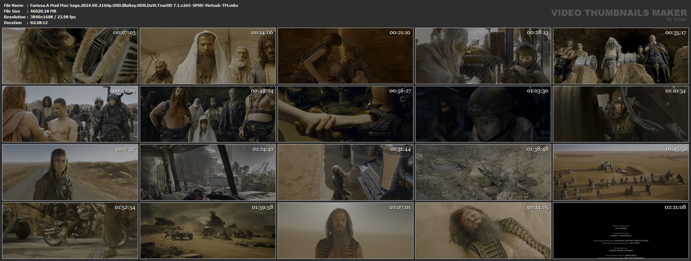
Task: Select the thumbnail at 01:45:51
Action: [621, 173]
